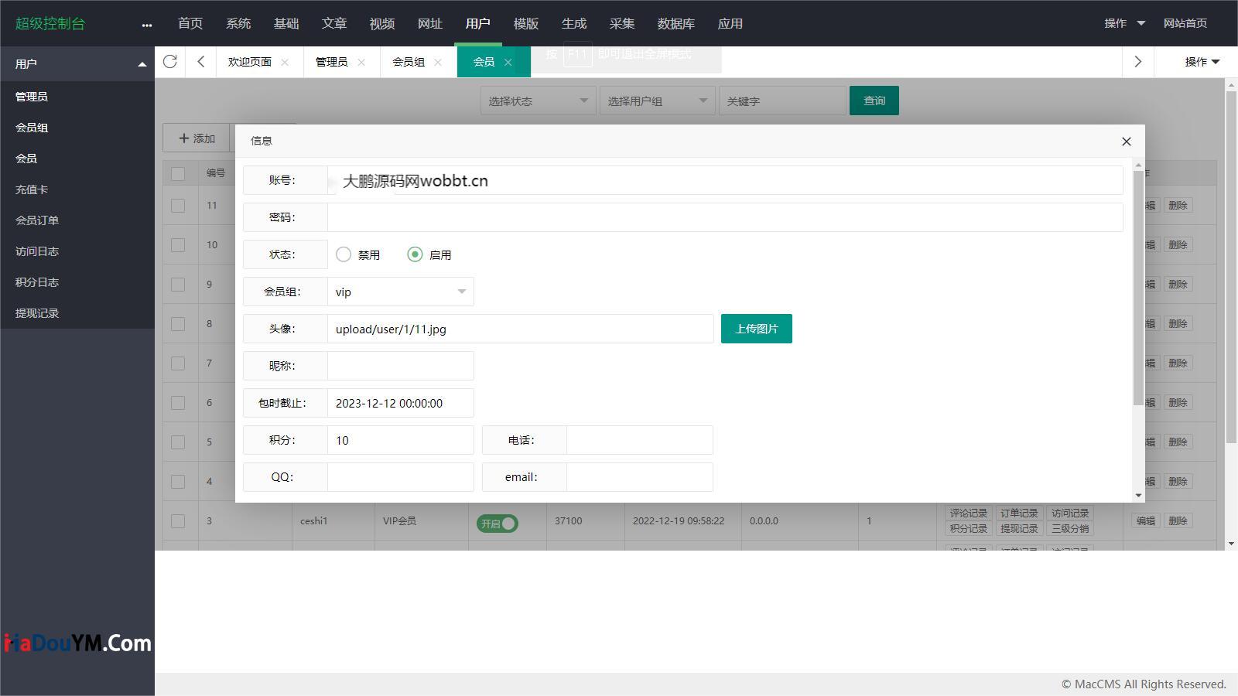Open the 视频 menu
The height and width of the screenshot is (696, 1238).
pyautogui.click(x=382, y=23)
